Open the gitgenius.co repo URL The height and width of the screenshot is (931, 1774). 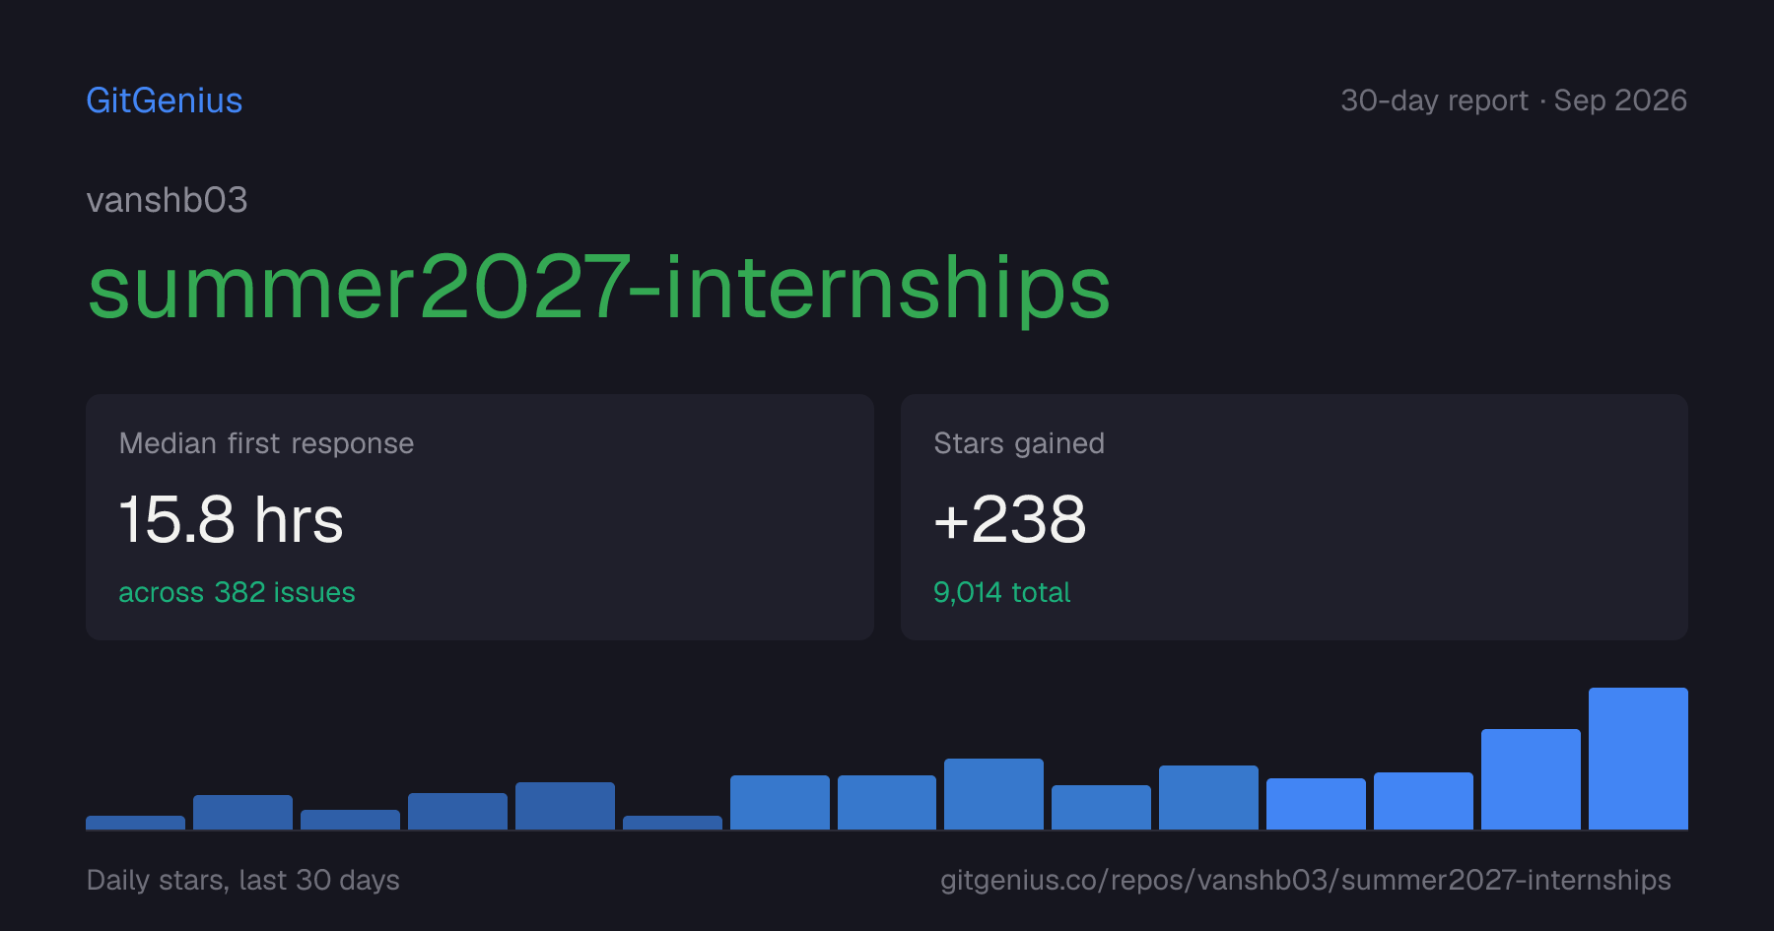1306,880
